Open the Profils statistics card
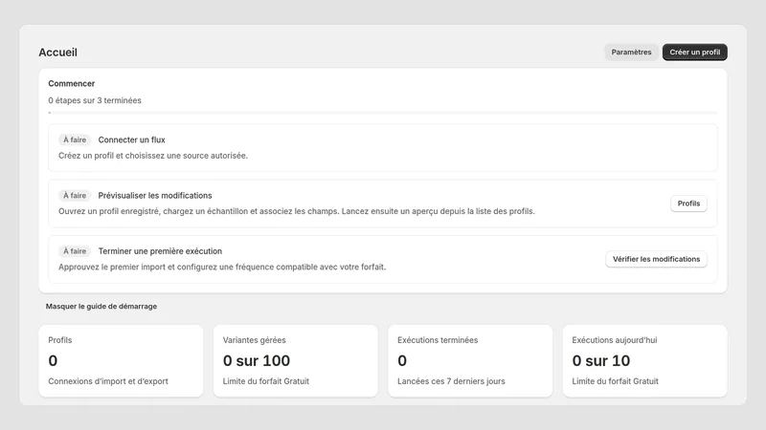The image size is (766, 430). click(x=121, y=361)
